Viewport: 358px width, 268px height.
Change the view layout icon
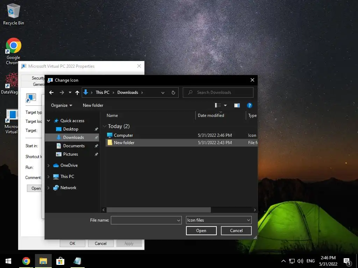coord(217,105)
